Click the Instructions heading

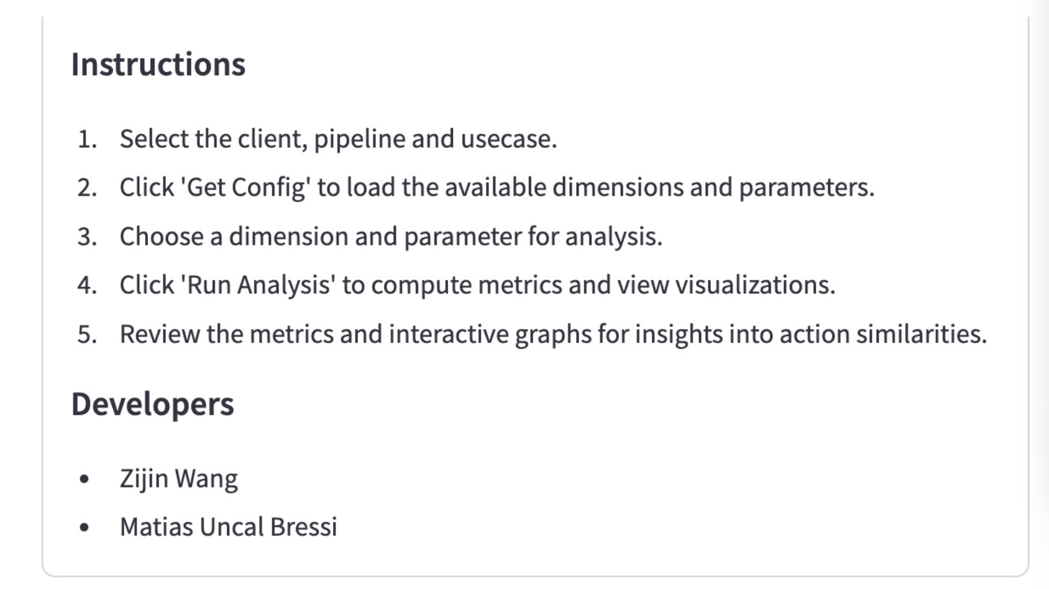click(158, 64)
